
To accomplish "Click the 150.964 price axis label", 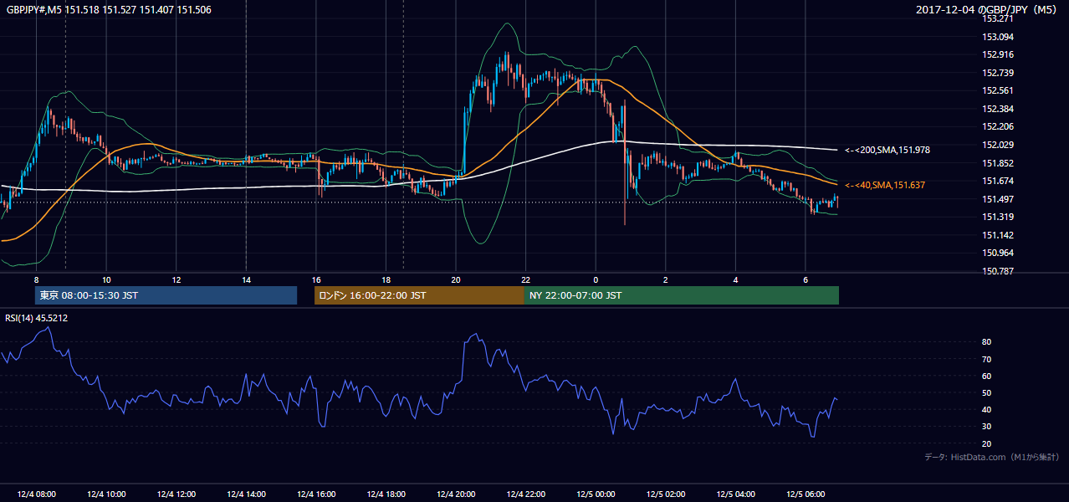I will (998, 253).
